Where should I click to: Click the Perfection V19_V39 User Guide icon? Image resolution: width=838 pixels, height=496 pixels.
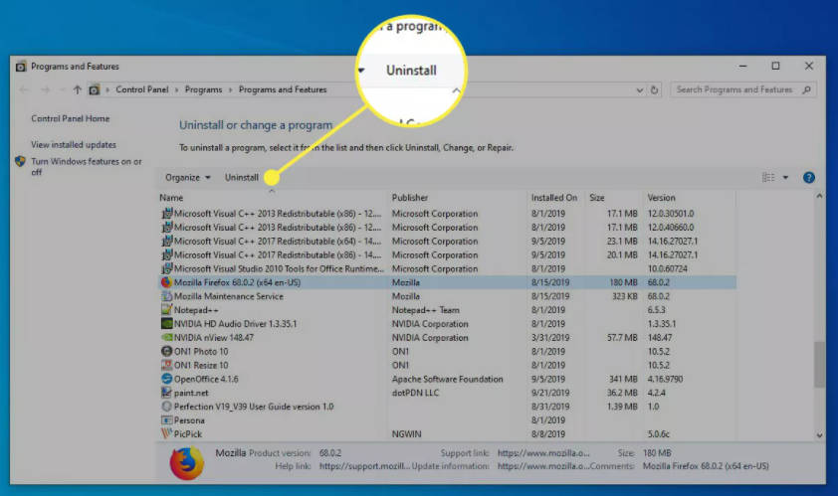pyautogui.click(x=167, y=407)
